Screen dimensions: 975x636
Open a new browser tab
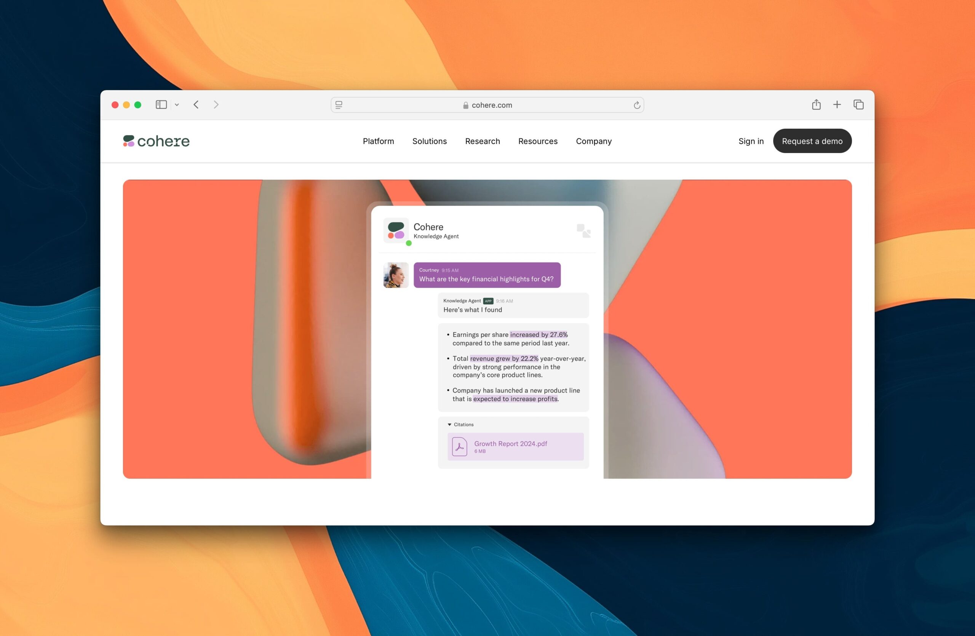click(x=837, y=105)
